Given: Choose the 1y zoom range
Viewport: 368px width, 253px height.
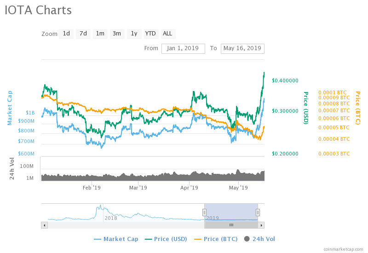Looking at the screenshot, I should pos(134,34).
